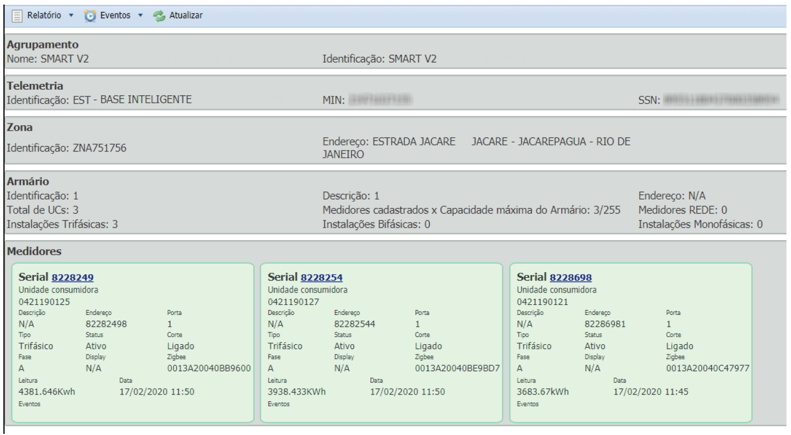Click the Armário section heading
Image resolution: width=791 pixels, height=435 pixels.
click(28, 182)
